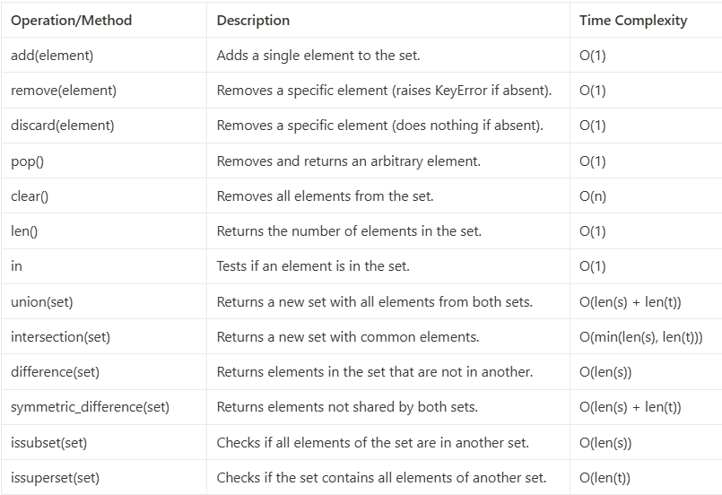Click the Operation/Method column header

[72, 21]
